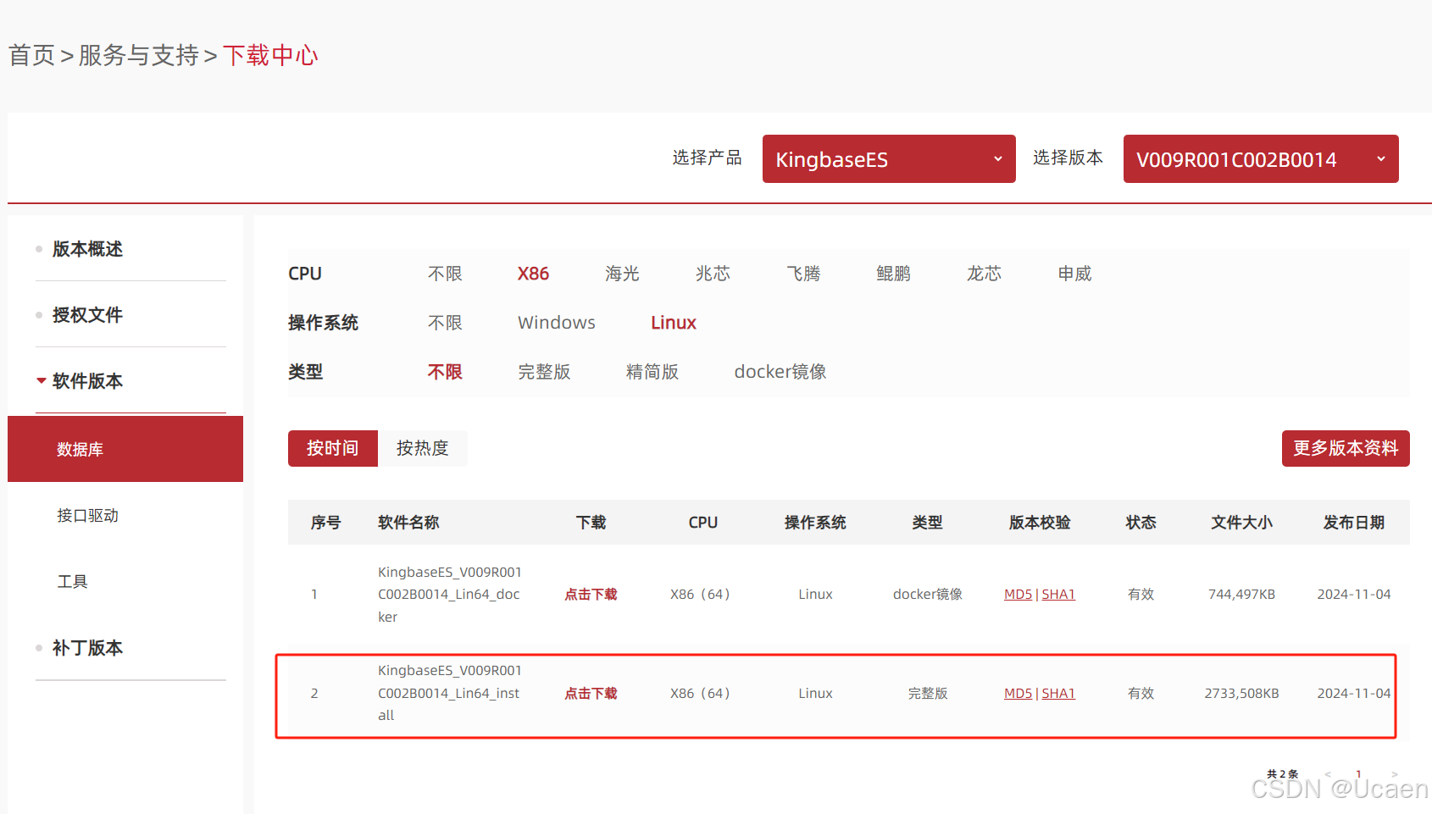Filter CPU by 龙芯
1432x814 pixels.
point(984,274)
